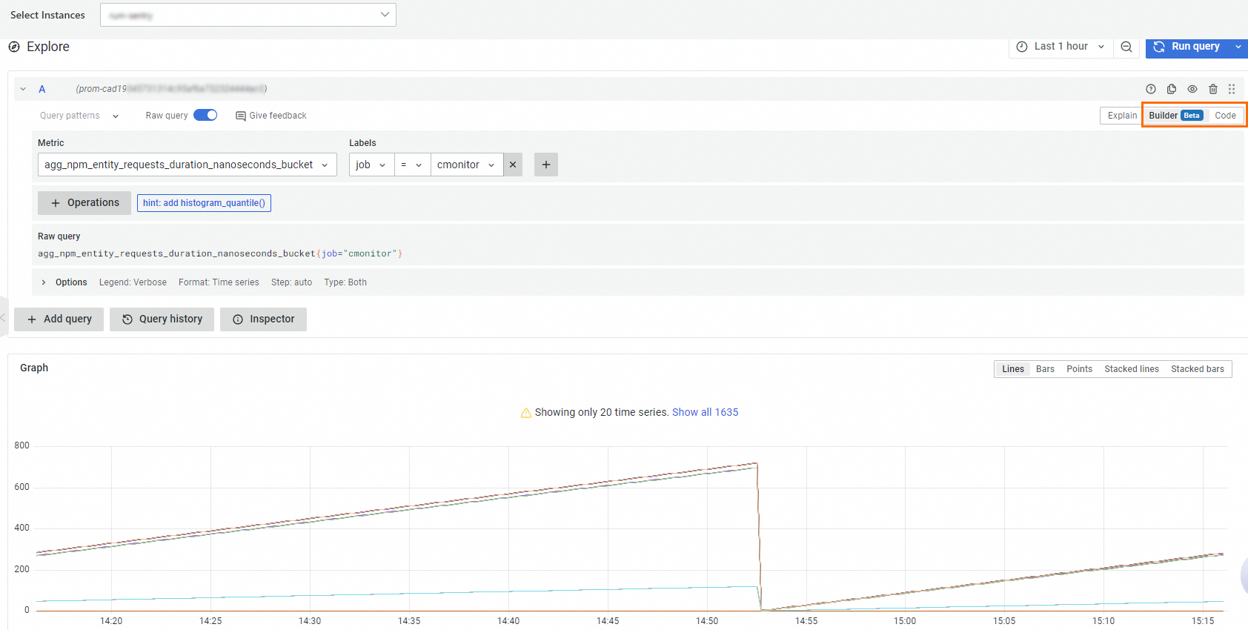Click the Explore compass icon
1248x630 pixels.
tap(14, 47)
